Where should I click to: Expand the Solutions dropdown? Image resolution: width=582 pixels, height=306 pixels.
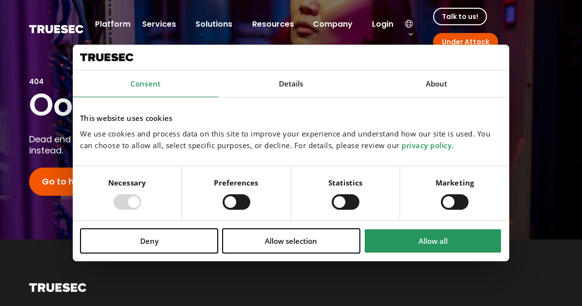214,24
